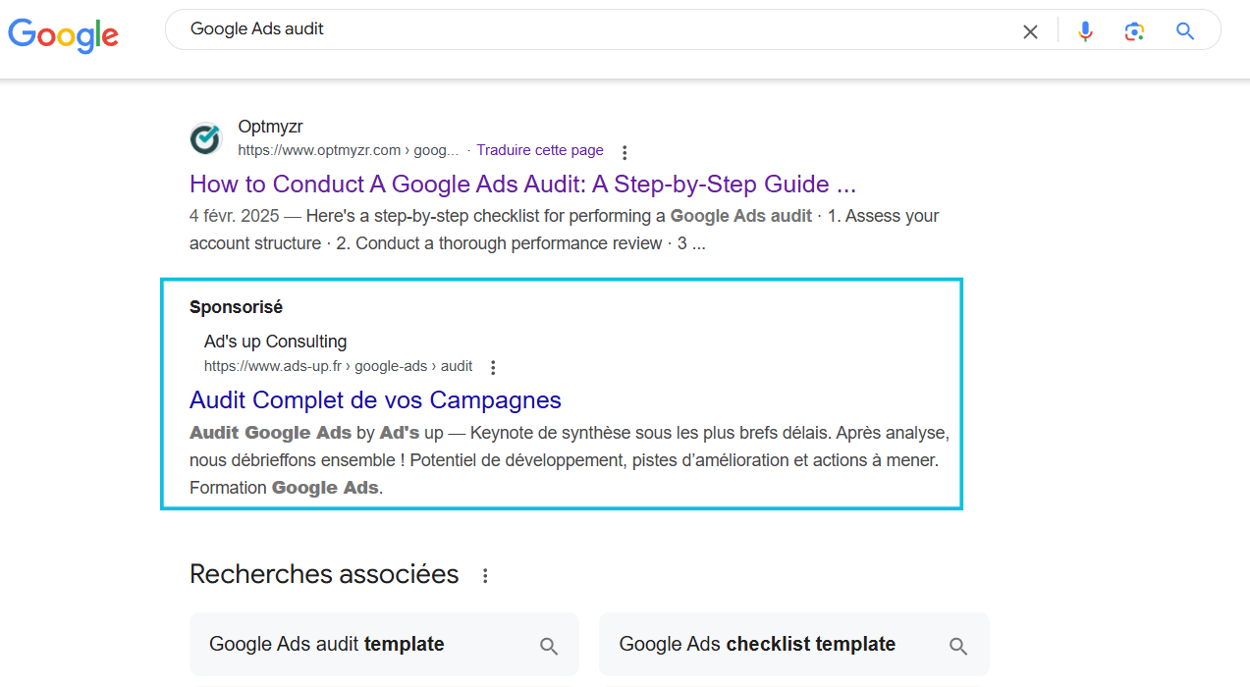Open 'Audit Complet de vos Campagnes' sponsored link
1250x687 pixels.
click(374, 399)
